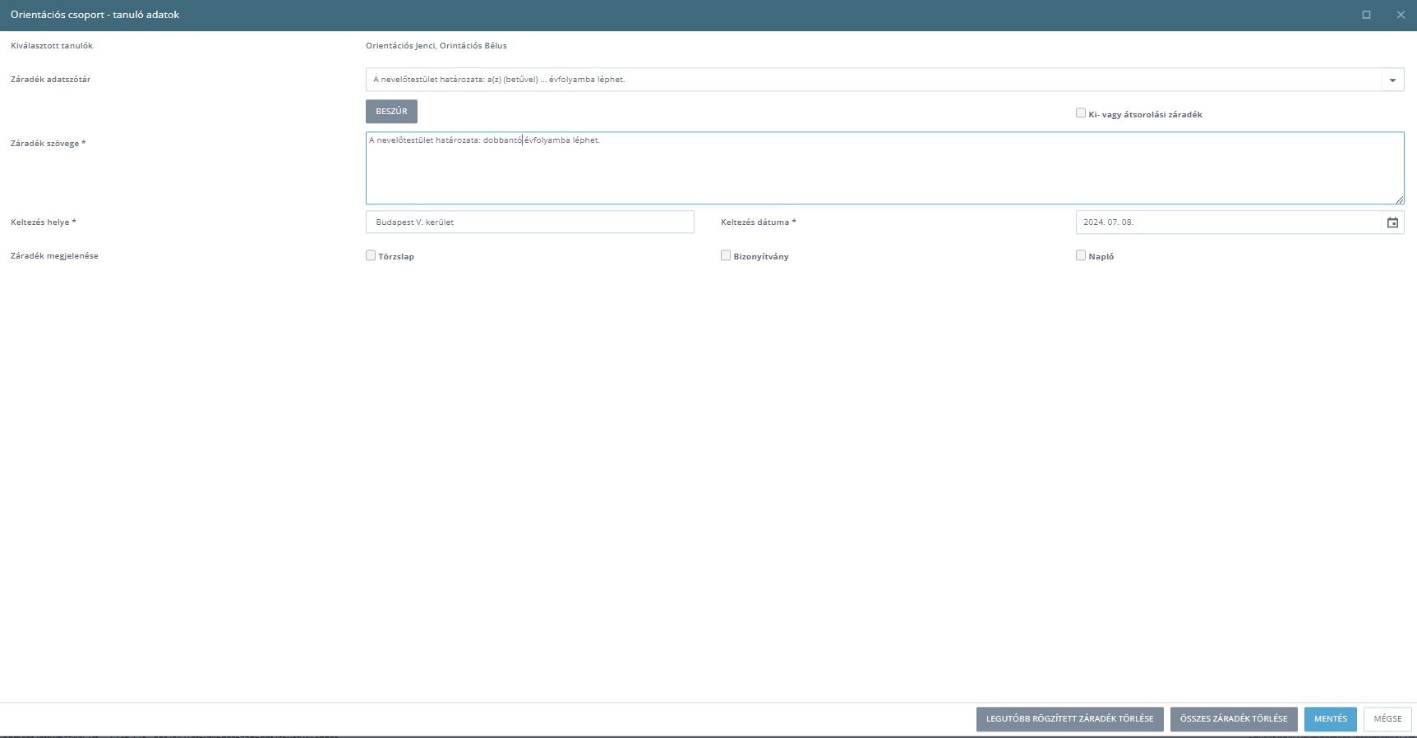This screenshot has height=738, width=1417.
Task: Save with the Mentés button
Action: pyautogui.click(x=1330, y=719)
